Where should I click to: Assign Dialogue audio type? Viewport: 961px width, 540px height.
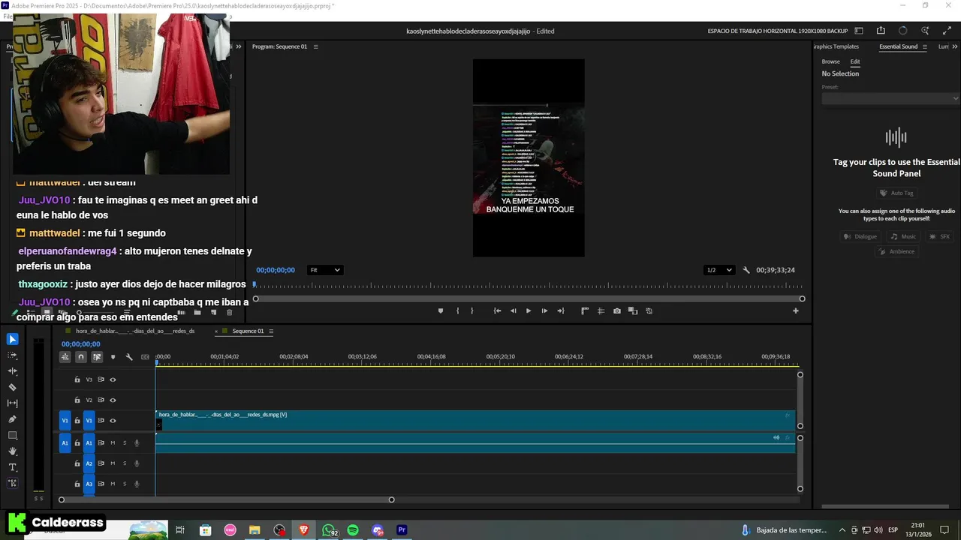pyautogui.click(x=860, y=236)
